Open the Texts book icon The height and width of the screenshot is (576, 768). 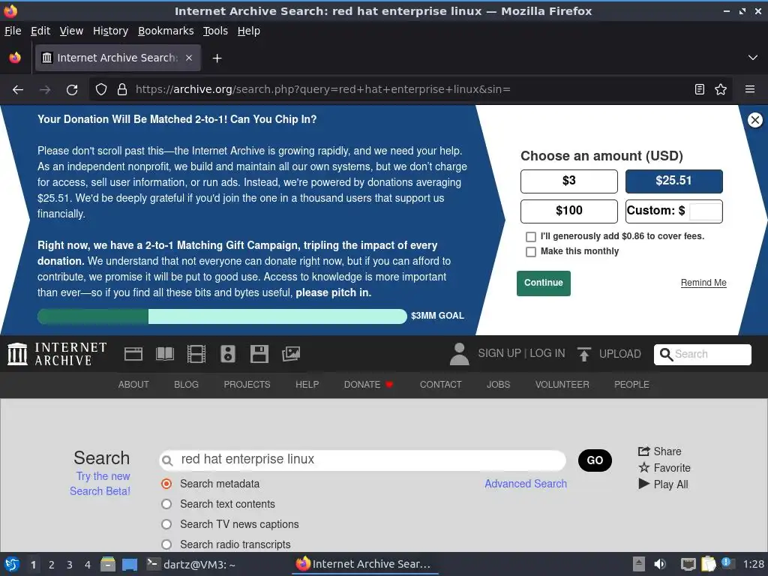164,354
